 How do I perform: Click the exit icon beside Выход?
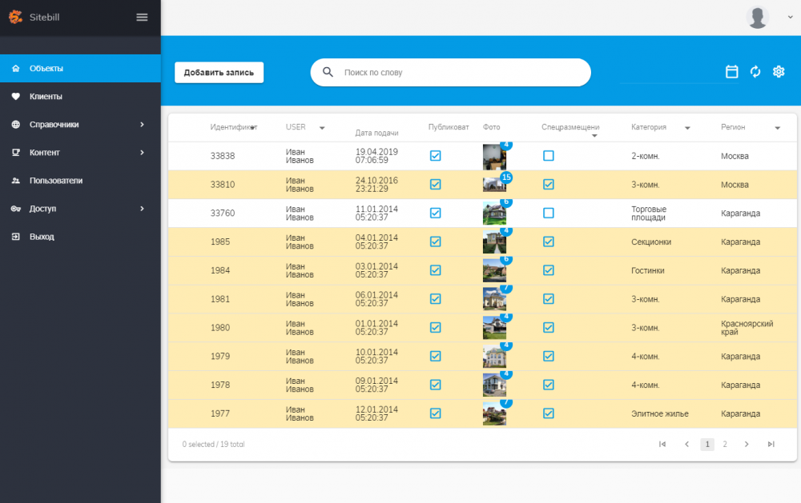(16, 237)
